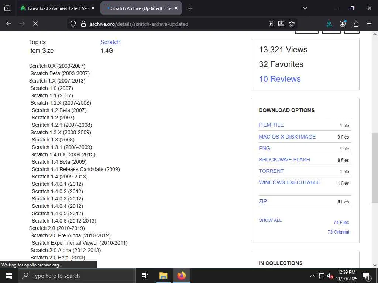This screenshot has height=283, width=378.
Task: Expand MAC OS X DISK IMAGE downloads
Action: [x=287, y=137]
